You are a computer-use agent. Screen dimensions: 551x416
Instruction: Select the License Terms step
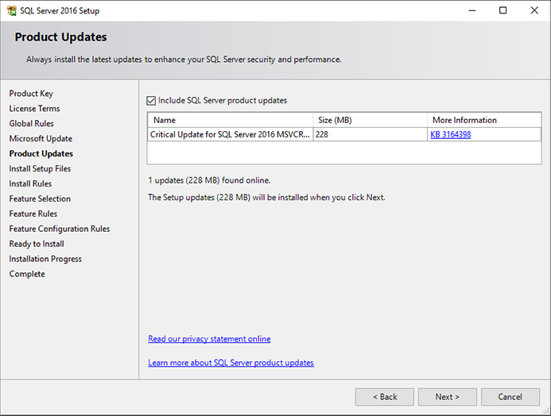pyautogui.click(x=34, y=109)
